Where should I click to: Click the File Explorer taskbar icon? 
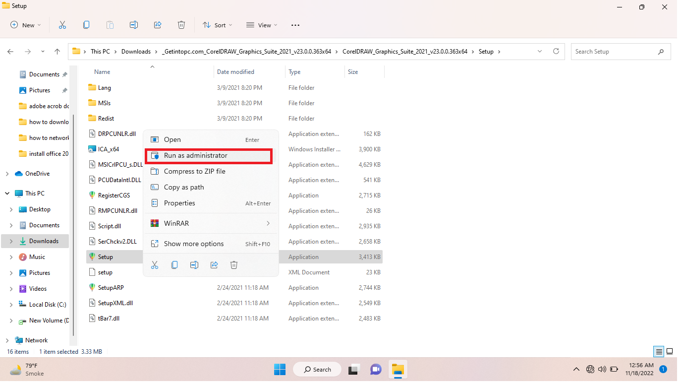(x=398, y=369)
